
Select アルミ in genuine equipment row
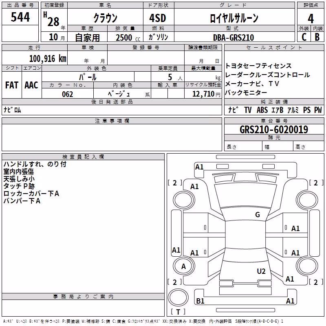point(293,110)
